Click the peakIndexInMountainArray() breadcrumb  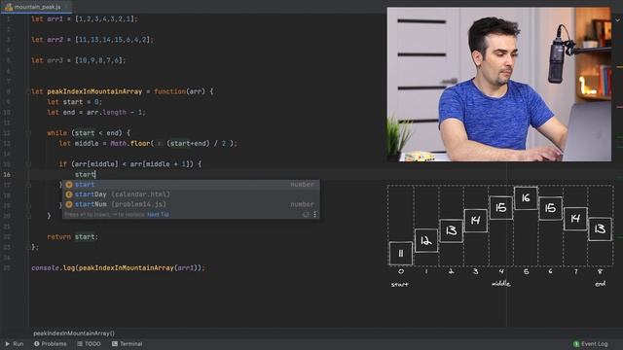pos(74,333)
